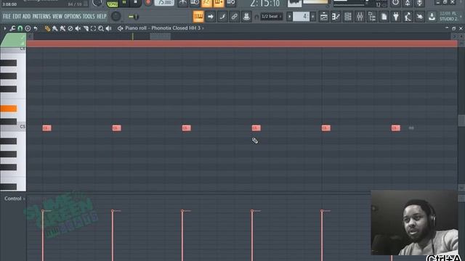465x261 pixels.
Task: Click the main volume knob
Action: pos(116,16)
